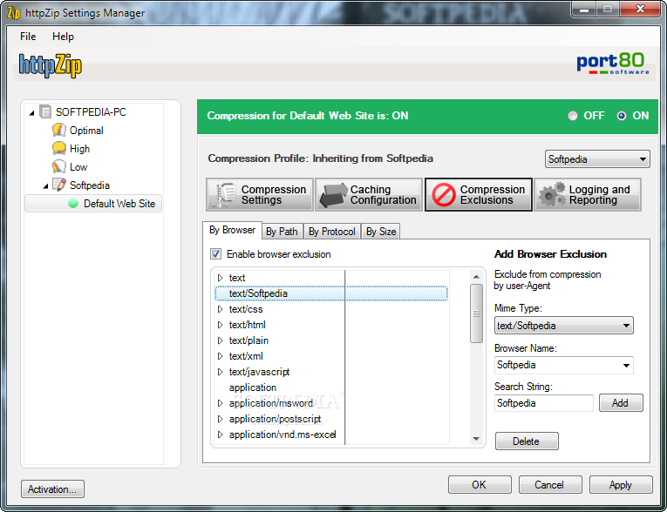The width and height of the screenshot is (667, 512).
Task: Click the High profile icon
Action: coord(58,148)
